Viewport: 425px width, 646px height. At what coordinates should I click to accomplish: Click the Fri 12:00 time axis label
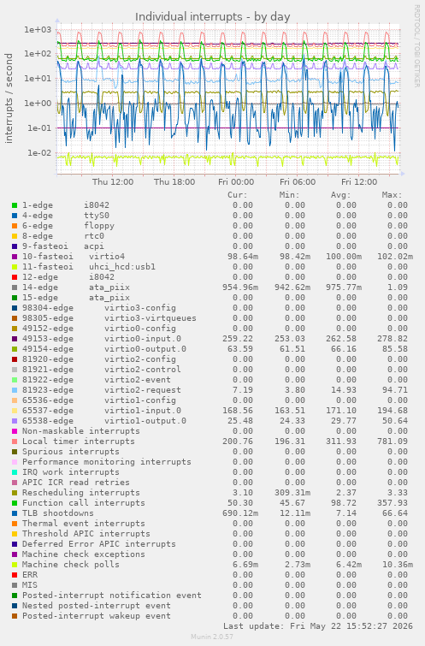[x=359, y=181]
